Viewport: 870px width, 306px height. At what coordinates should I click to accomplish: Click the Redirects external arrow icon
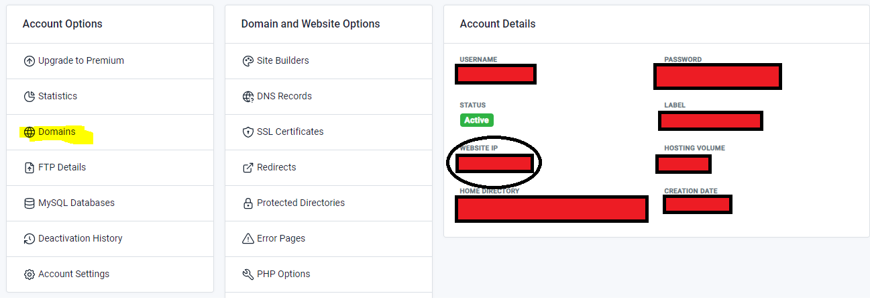coord(248,168)
